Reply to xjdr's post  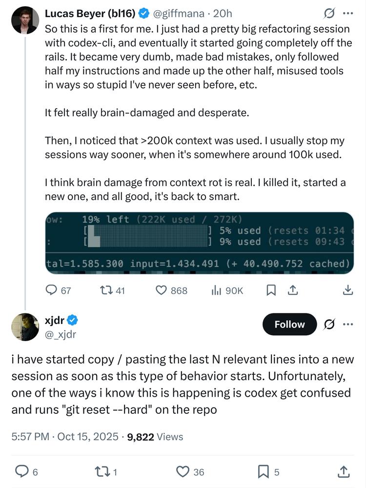[22, 471]
